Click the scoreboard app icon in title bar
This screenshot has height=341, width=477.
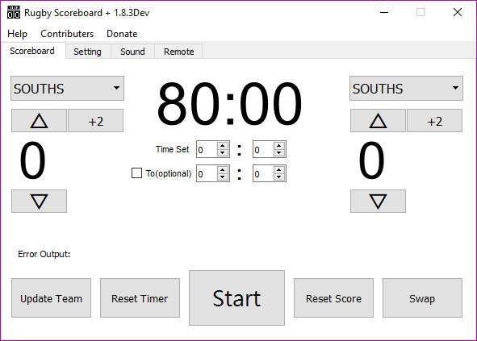point(14,12)
